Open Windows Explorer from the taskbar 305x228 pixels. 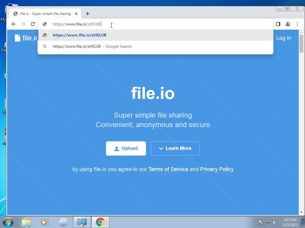point(27,222)
